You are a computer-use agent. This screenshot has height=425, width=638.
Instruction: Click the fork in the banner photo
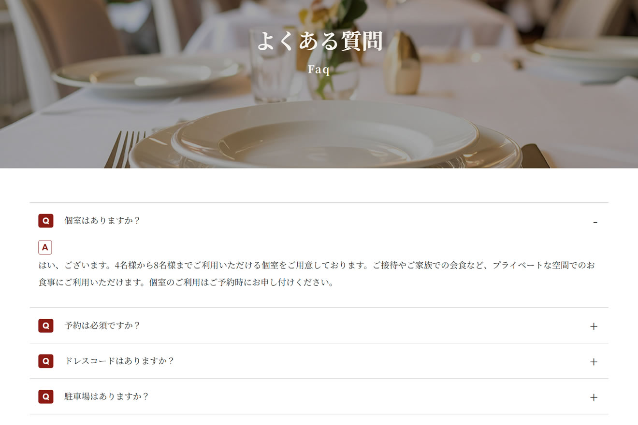[x=124, y=150]
